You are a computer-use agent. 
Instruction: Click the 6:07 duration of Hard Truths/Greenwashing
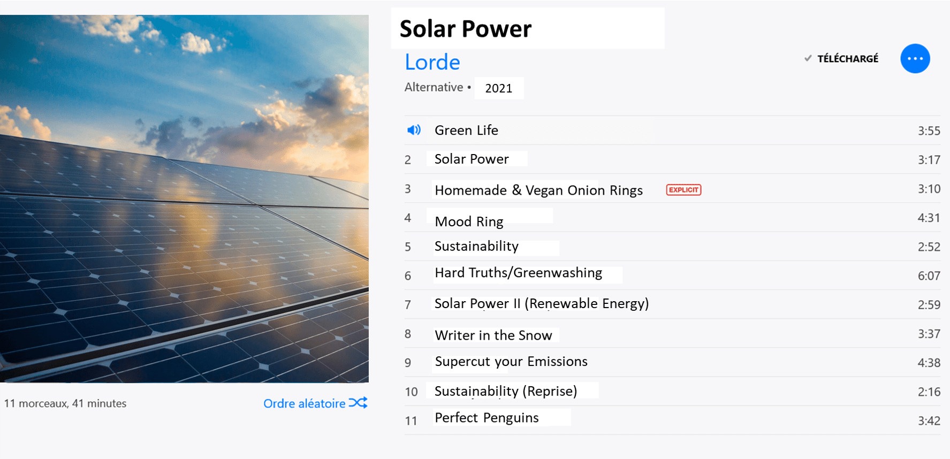(x=929, y=276)
